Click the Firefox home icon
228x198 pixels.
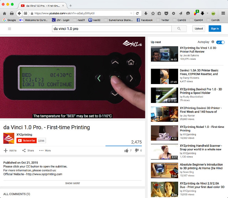5,14
